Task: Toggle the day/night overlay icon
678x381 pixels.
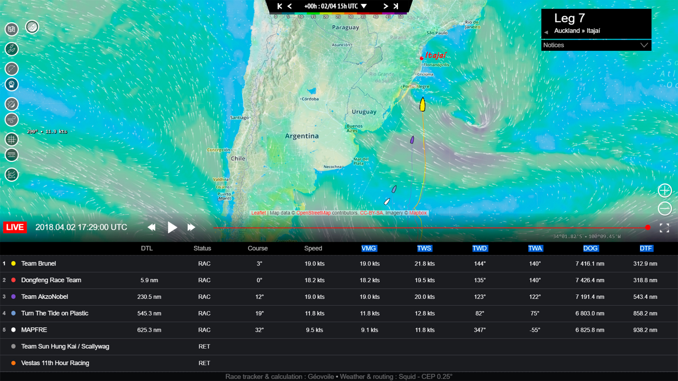Action: tap(11, 104)
